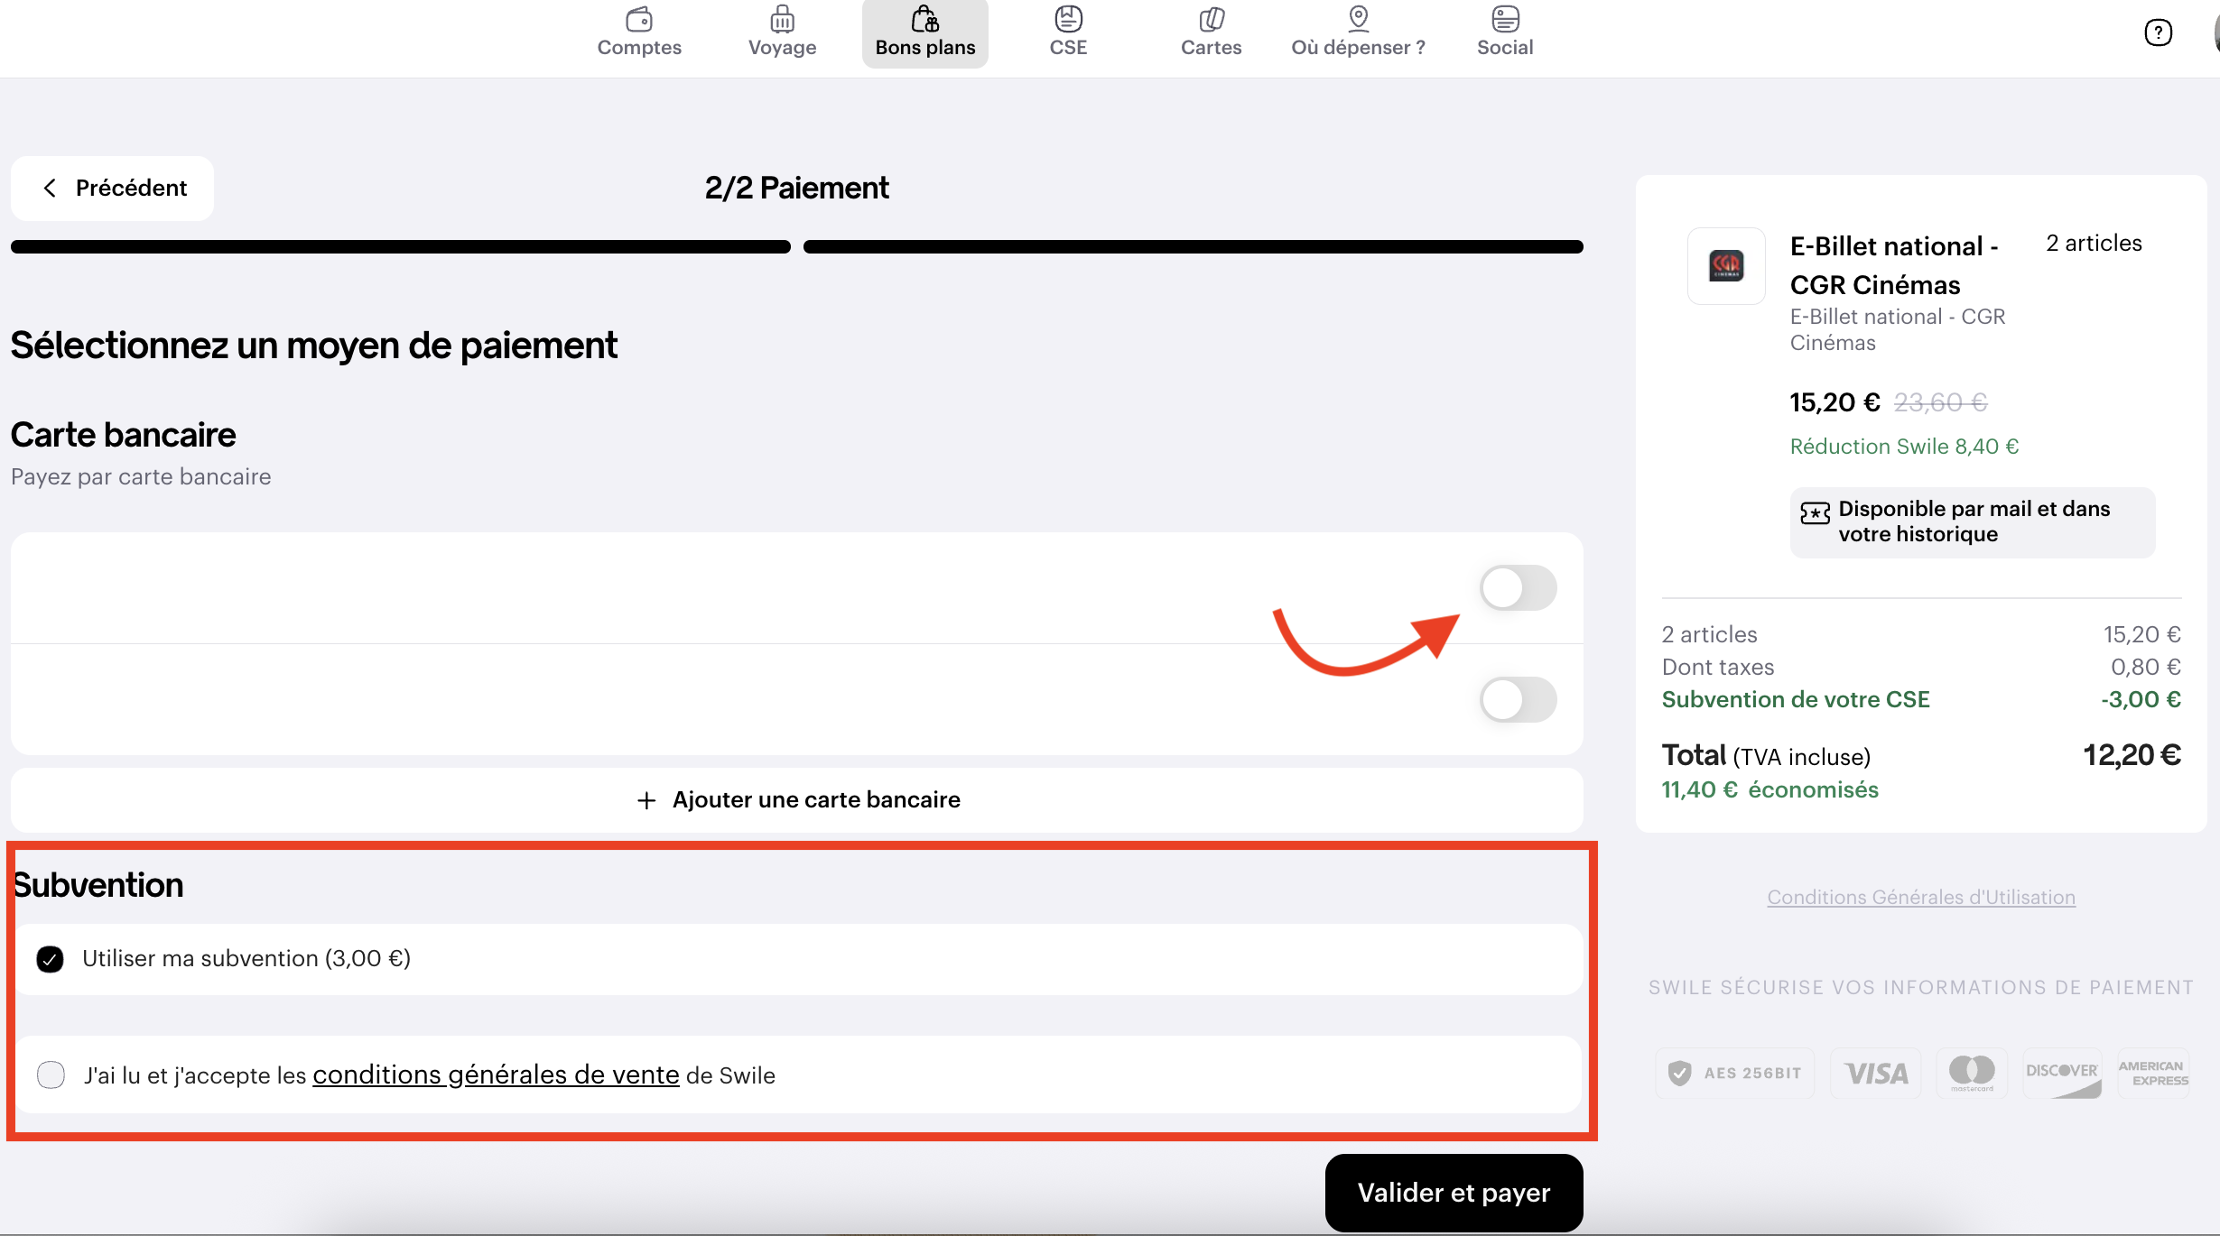Open Conditions Générales d'Utilisation link

pyautogui.click(x=1921, y=897)
